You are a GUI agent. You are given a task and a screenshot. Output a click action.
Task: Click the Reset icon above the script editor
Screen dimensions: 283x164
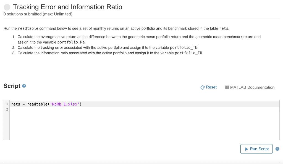pos(202,87)
